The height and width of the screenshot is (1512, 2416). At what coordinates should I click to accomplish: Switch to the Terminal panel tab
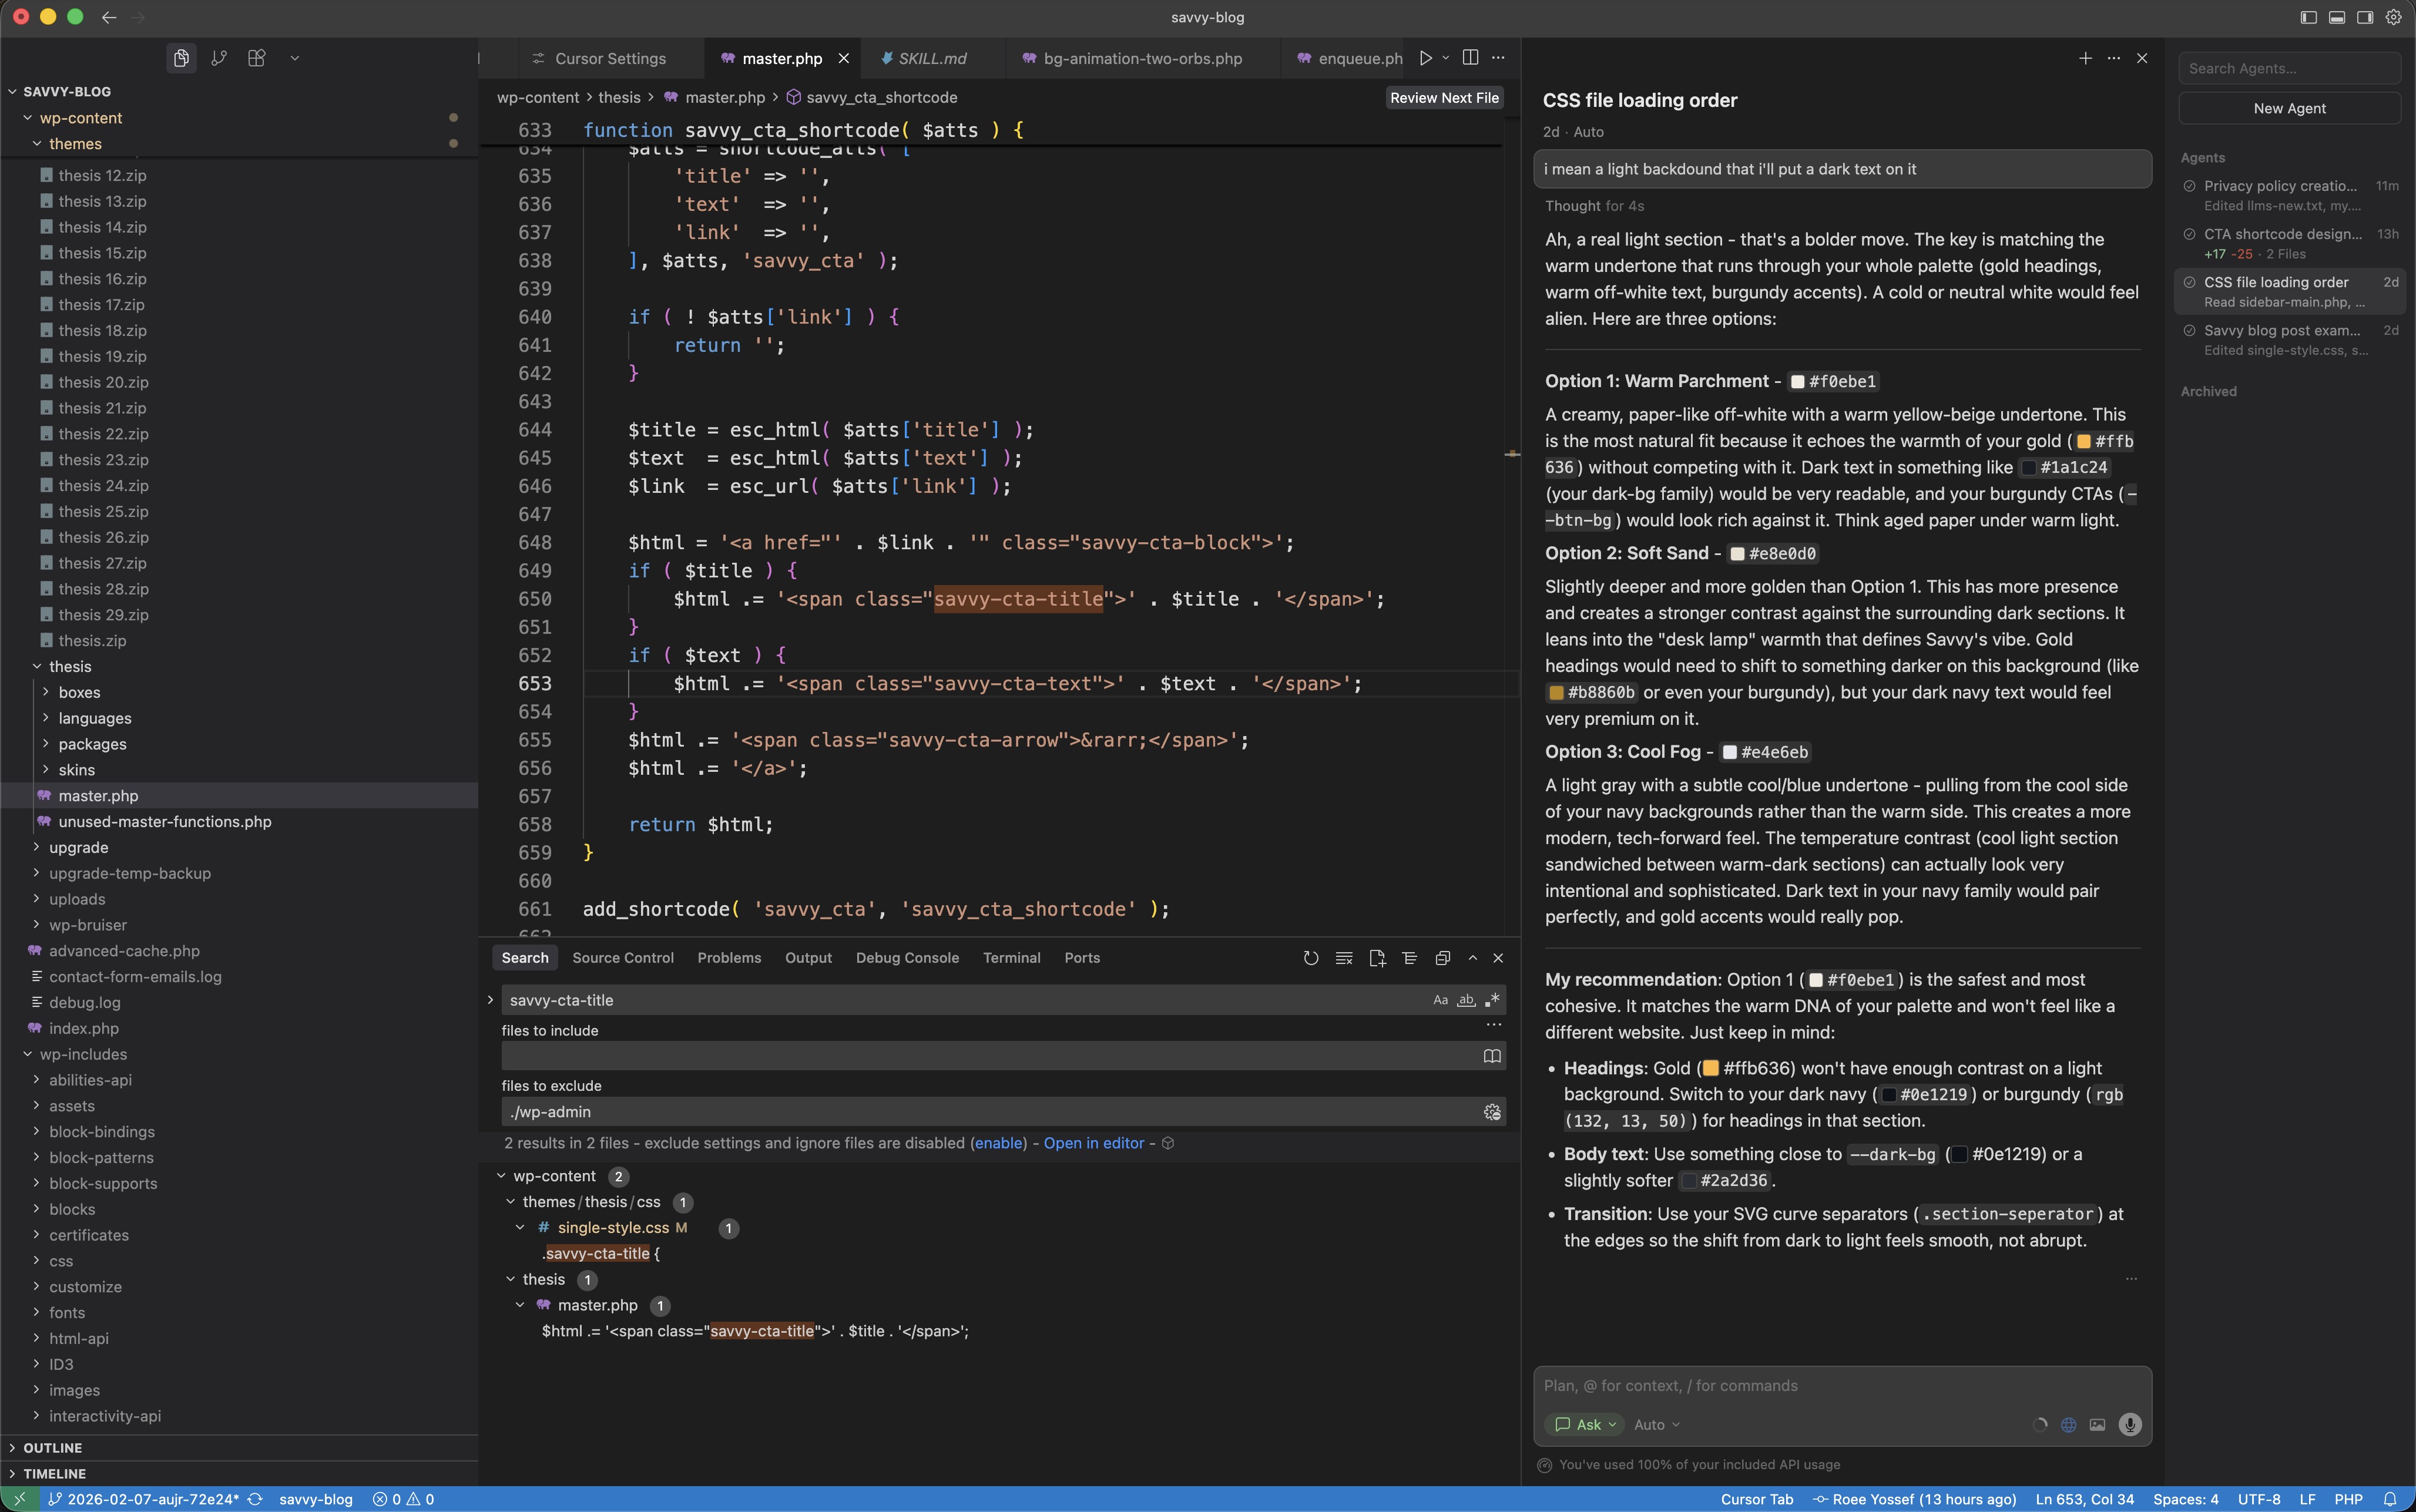tap(1011, 958)
